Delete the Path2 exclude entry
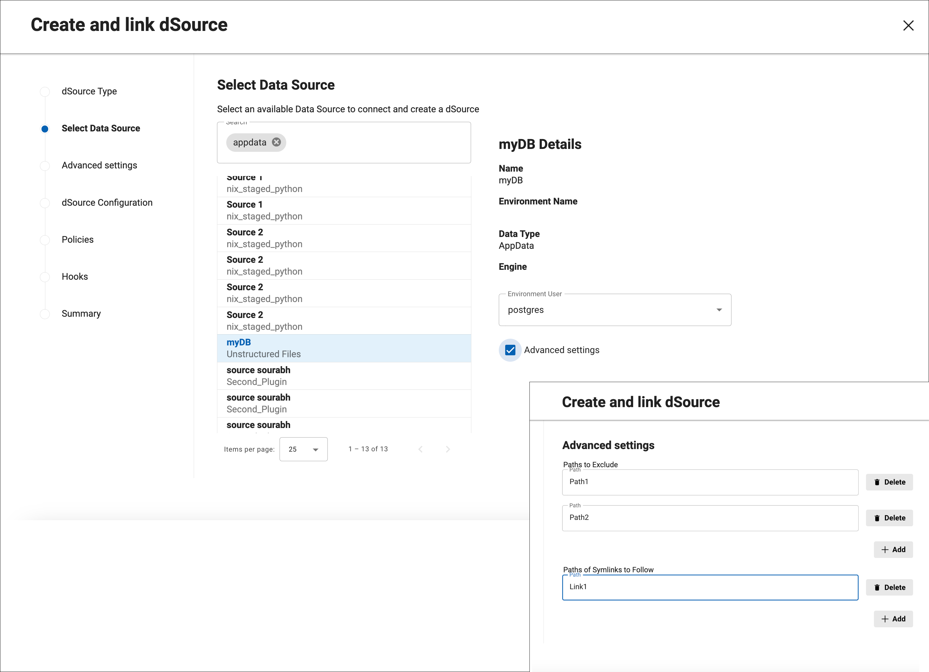 [889, 518]
